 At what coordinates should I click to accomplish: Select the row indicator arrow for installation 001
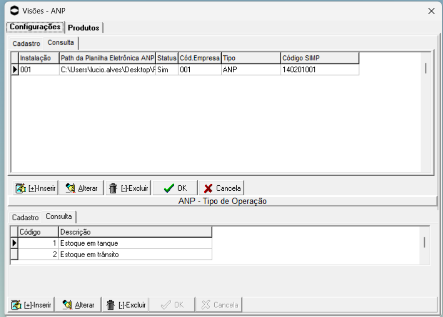pyautogui.click(x=15, y=69)
